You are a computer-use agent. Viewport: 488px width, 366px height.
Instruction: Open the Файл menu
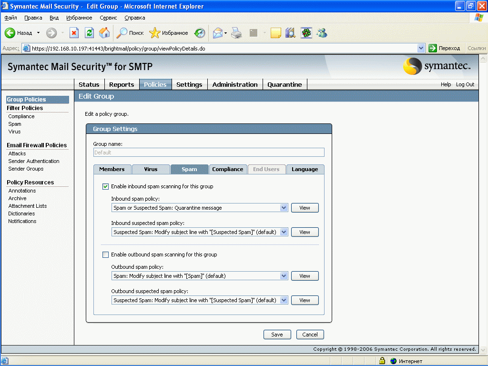tap(10, 18)
